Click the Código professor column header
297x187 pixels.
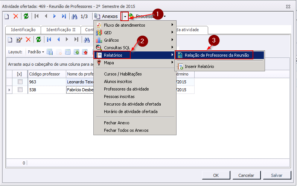click(x=44, y=74)
